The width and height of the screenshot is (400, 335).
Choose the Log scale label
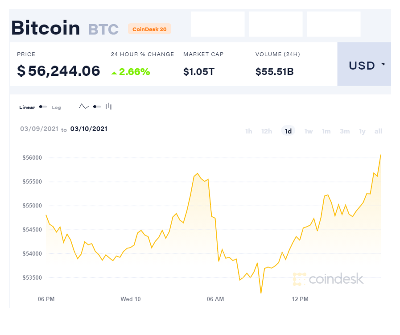[x=56, y=108]
